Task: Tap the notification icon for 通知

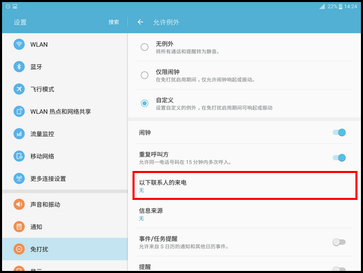Action: click(19, 227)
